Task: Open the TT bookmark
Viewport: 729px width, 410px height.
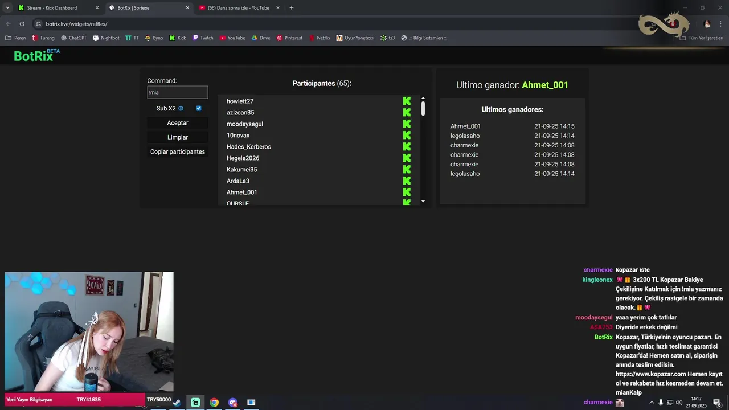Action: [132, 38]
